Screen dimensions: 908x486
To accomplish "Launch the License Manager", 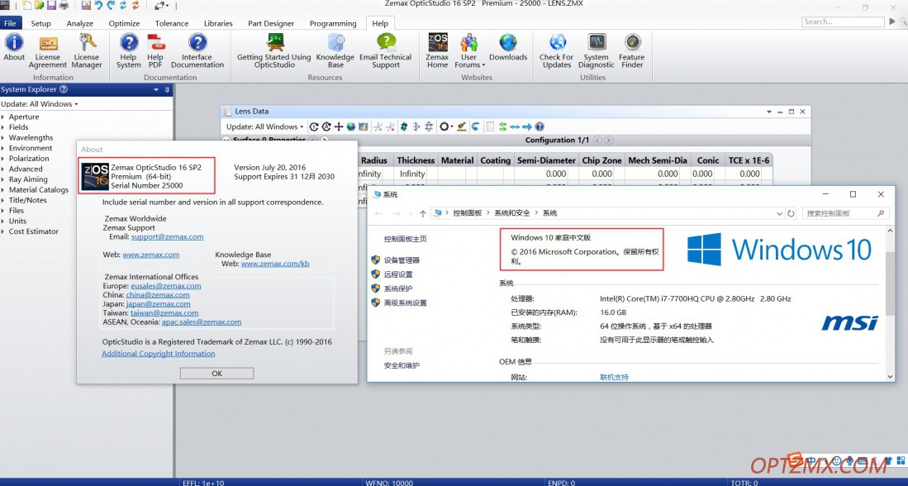I will tap(87, 51).
